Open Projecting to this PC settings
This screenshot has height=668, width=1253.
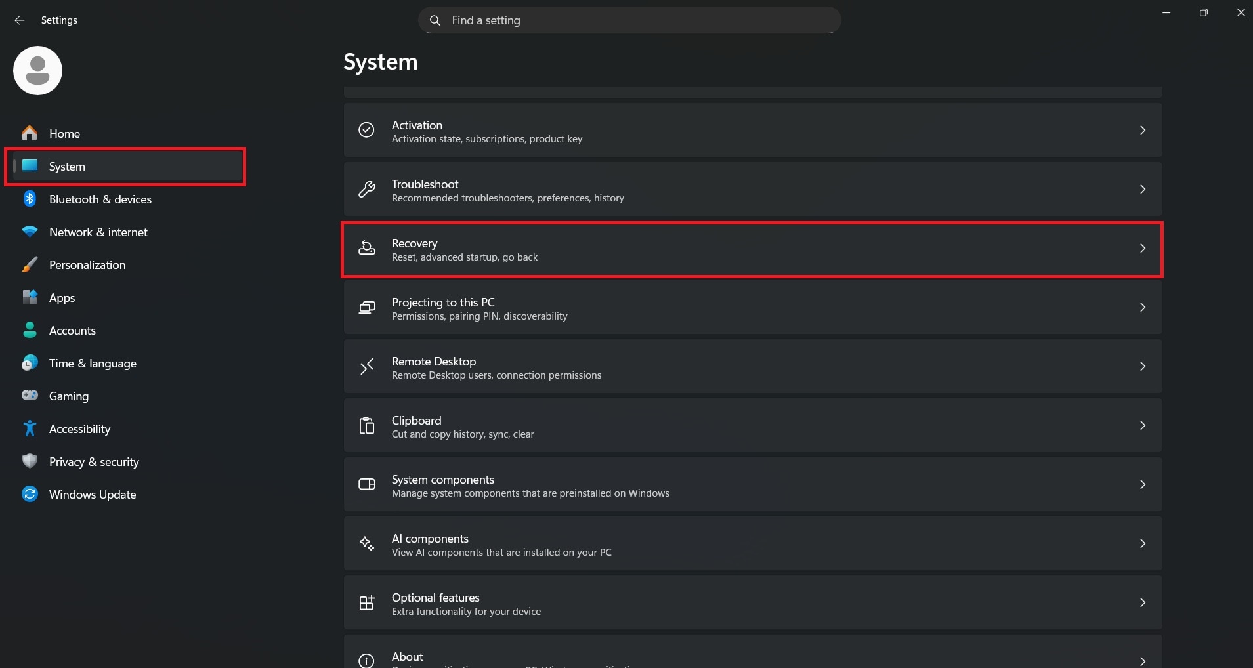coord(752,308)
